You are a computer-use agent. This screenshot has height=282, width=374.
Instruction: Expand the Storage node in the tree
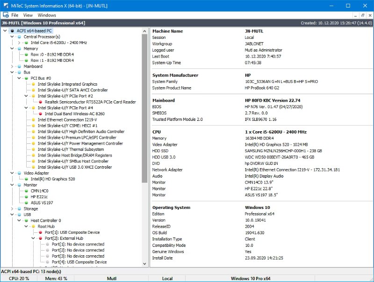pyautogui.click(x=12, y=209)
